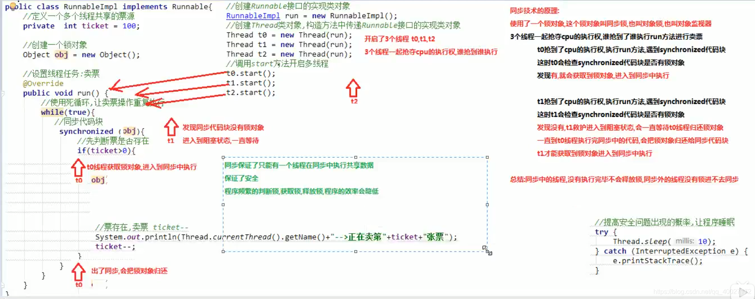Click the 'Thread.sleep( millis: 10);' line
This screenshot has height=299, width=755.
[x=664, y=241]
